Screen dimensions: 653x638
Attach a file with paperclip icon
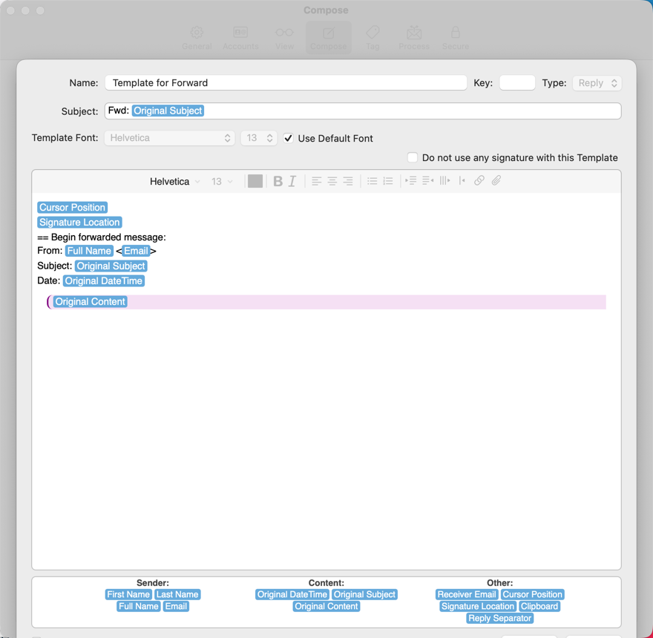496,181
